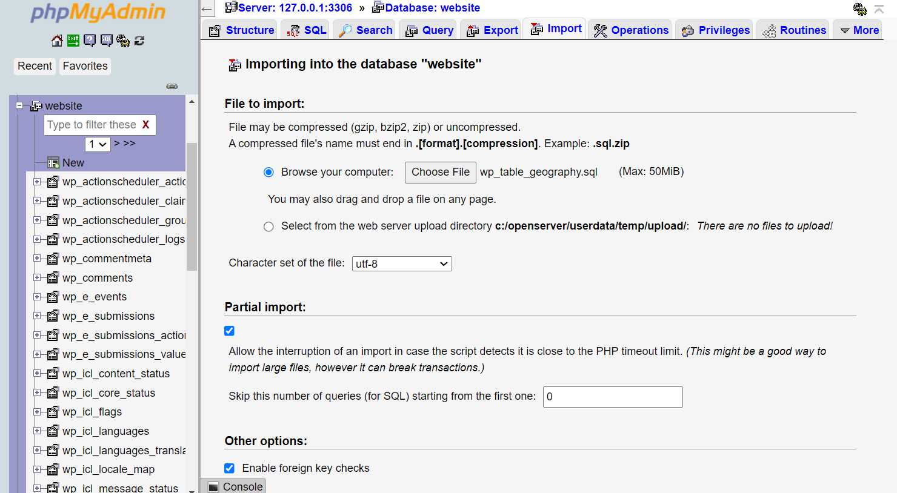Reload the navigation panel with refresh icon

[x=139, y=41]
